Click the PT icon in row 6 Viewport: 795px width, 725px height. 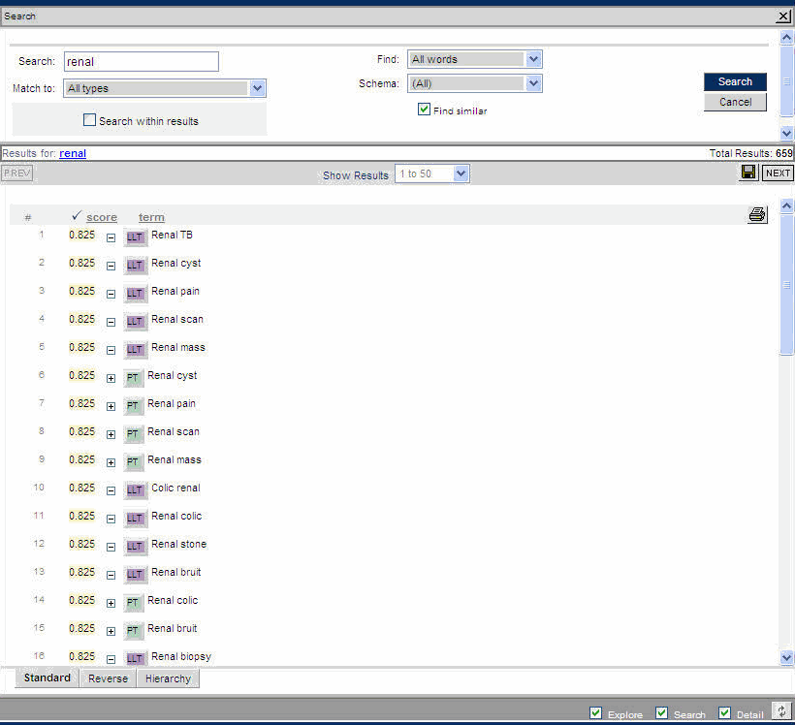point(133,377)
